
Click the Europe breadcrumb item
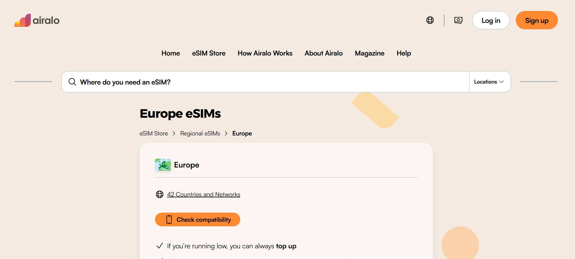[x=242, y=133]
